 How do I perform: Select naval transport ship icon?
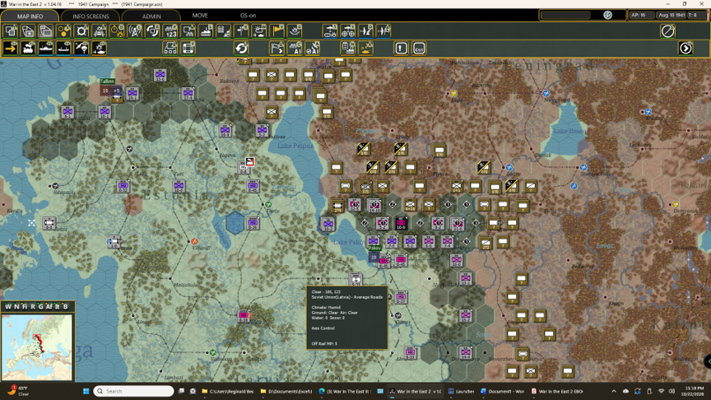coord(46,48)
